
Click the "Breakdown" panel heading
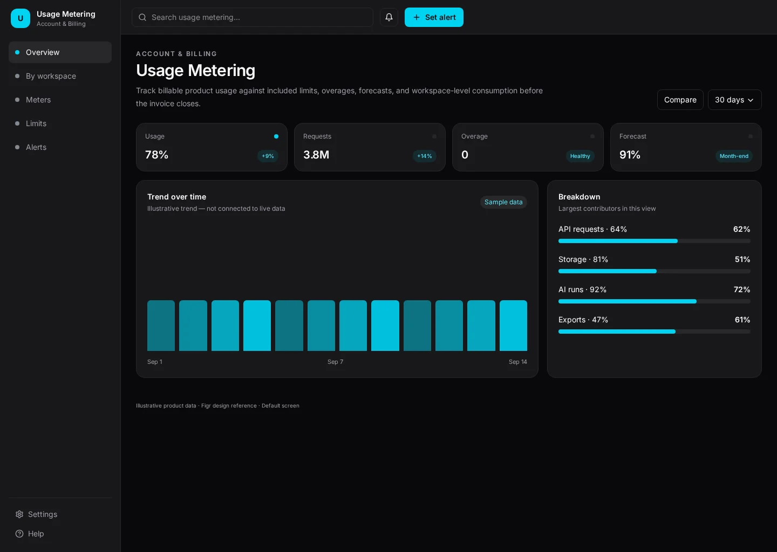[579, 197]
